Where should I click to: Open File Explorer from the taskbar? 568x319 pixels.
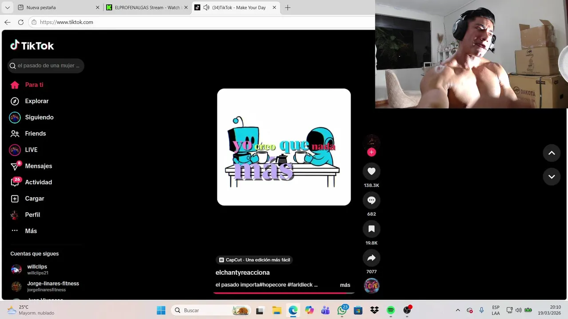[x=276, y=310]
